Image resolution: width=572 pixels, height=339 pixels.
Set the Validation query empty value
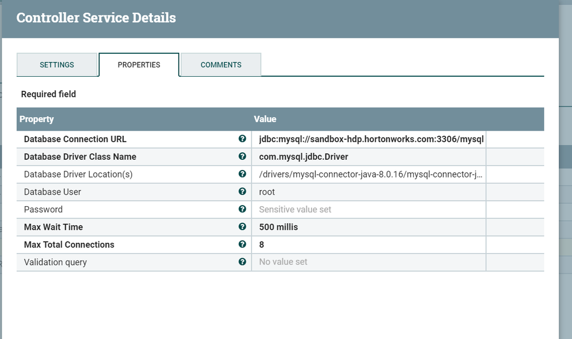[x=283, y=262]
